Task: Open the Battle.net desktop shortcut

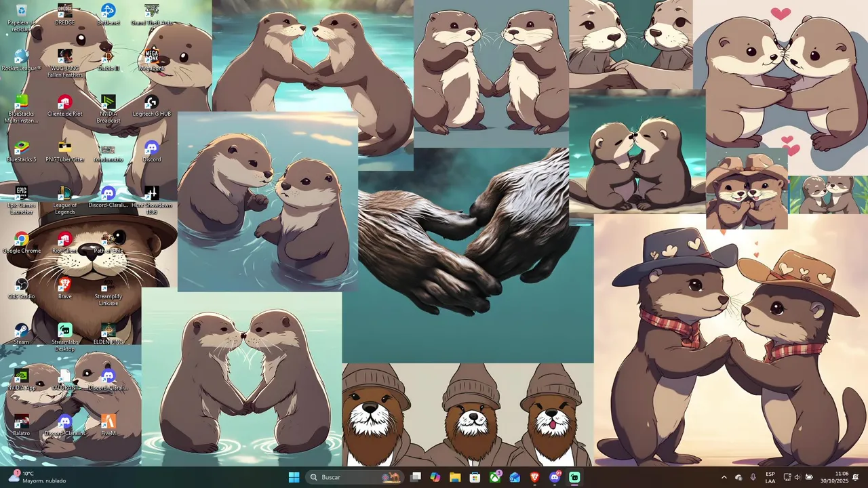Action: pyautogui.click(x=108, y=14)
